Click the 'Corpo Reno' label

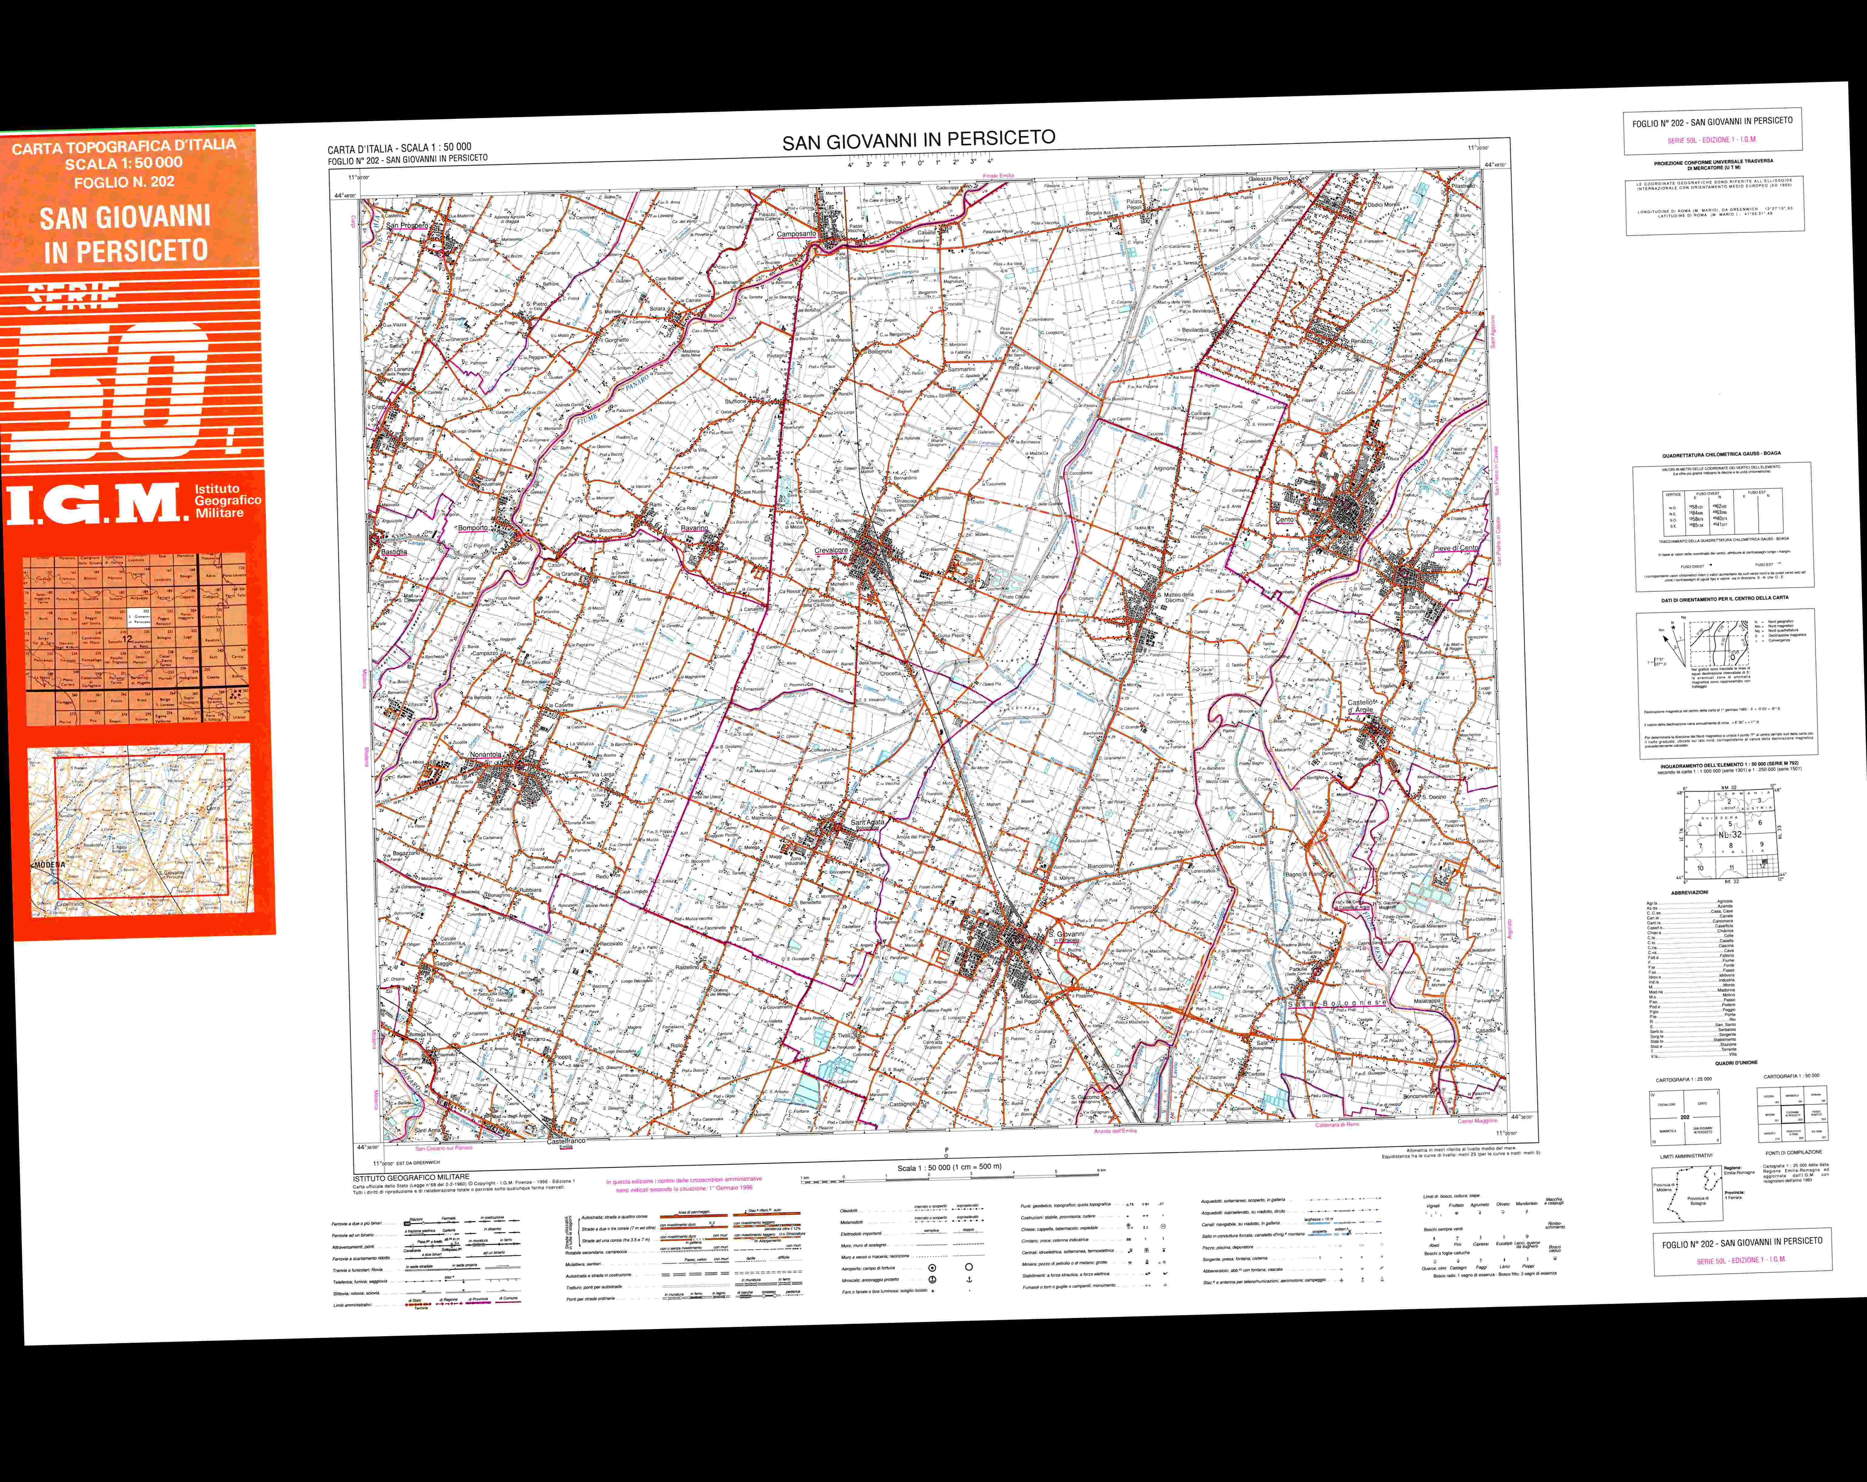click(1443, 360)
